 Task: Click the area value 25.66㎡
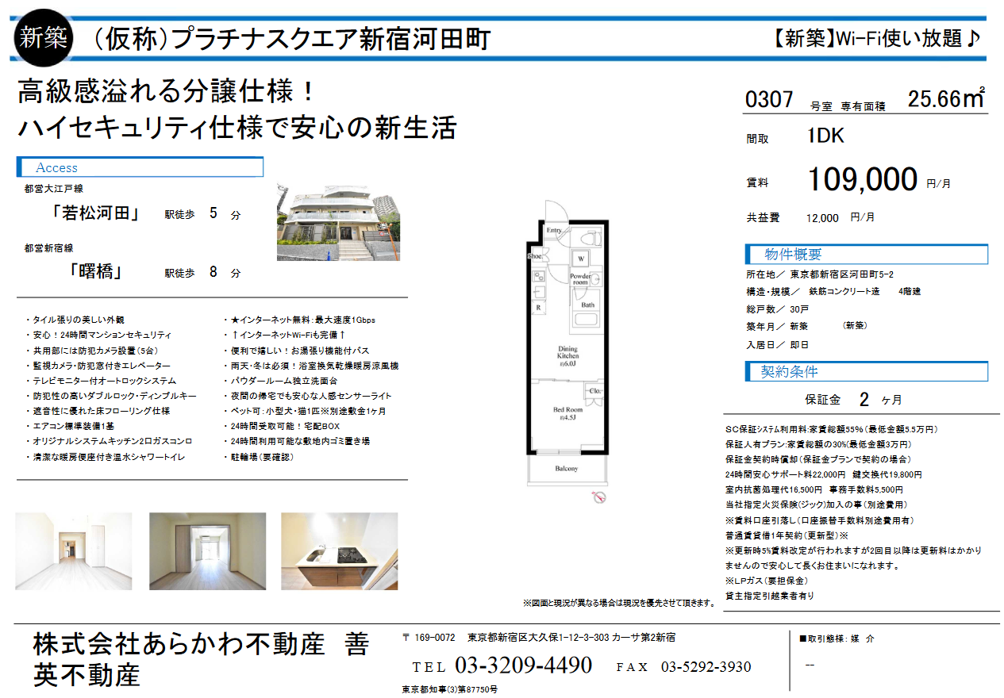(947, 98)
